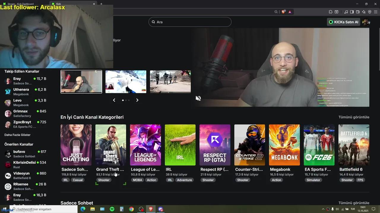Viewport: 380px width, 213px height.
Task: Go to the previous featured stream carousel arrow
Action: tap(114, 100)
